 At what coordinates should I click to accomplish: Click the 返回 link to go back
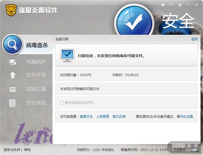(x=194, y=39)
